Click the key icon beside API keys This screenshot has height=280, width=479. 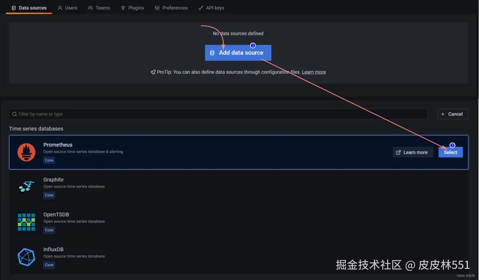pyautogui.click(x=201, y=8)
